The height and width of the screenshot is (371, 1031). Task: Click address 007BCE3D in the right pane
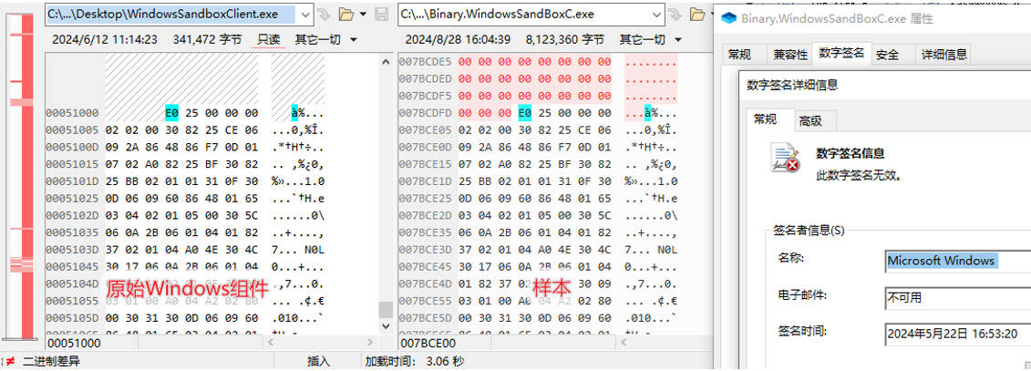click(426, 250)
